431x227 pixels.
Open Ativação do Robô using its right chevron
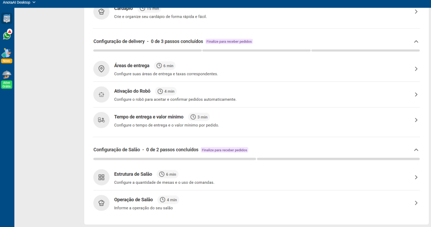pyautogui.click(x=416, y=94)
